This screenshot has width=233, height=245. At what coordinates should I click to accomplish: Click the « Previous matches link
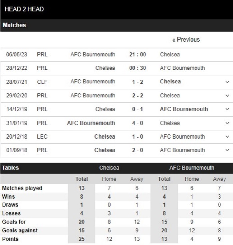point(186,40)
